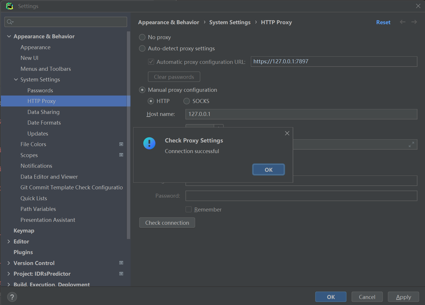Click the exclamation icon in proxy dialog
The width and height of the screenshot is (425, 305).
[x=149, y=143]
